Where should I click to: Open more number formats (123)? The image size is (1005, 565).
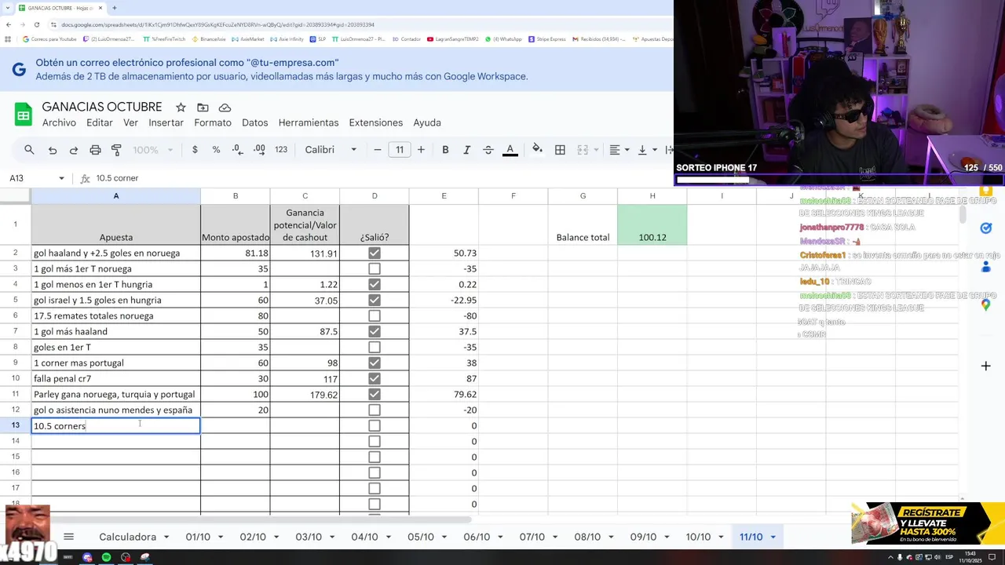pyautogui.click(x=281, y=150)
